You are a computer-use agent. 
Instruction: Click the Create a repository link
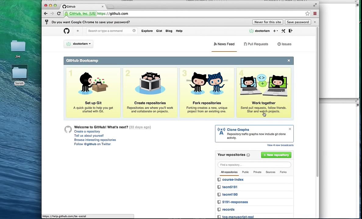pos(87,131)
